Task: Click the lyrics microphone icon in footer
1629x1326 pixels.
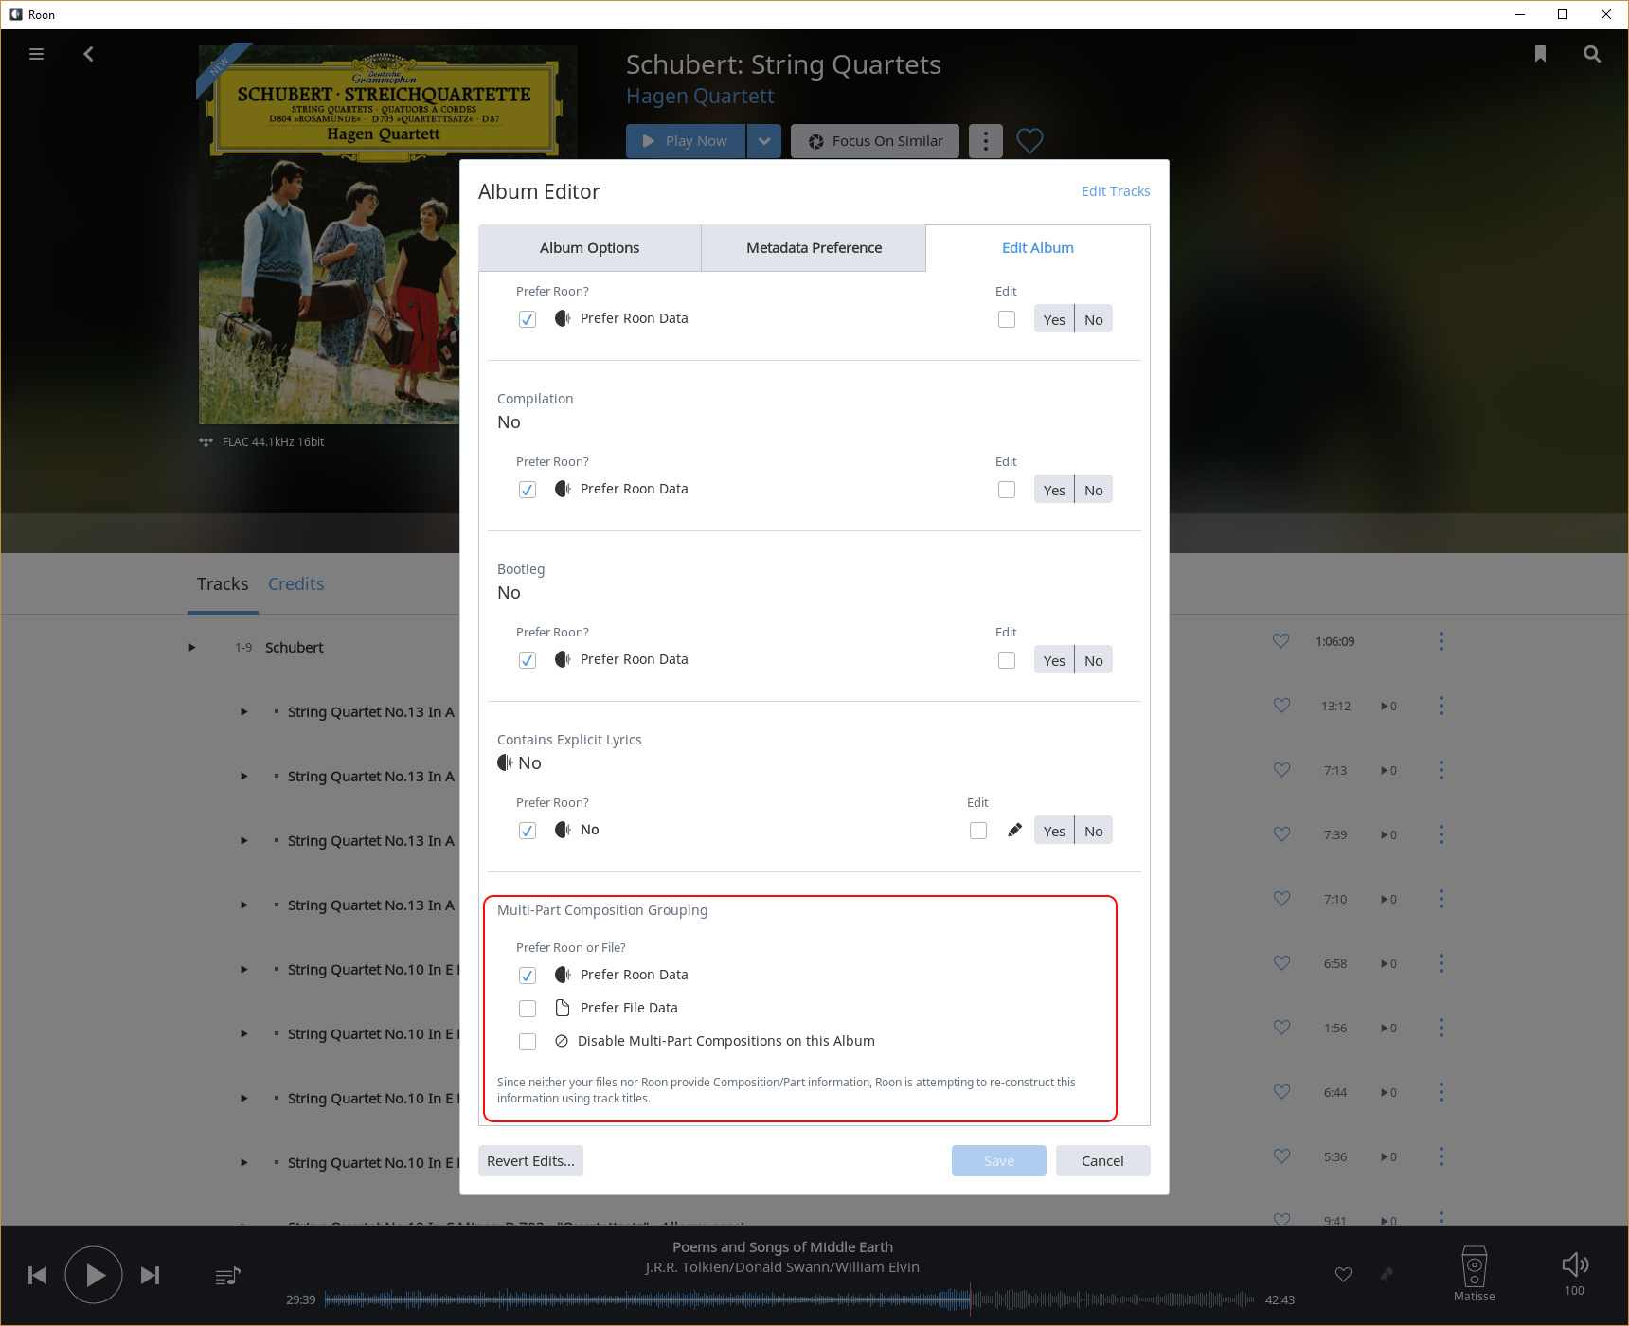Action: point(1387,1275)
